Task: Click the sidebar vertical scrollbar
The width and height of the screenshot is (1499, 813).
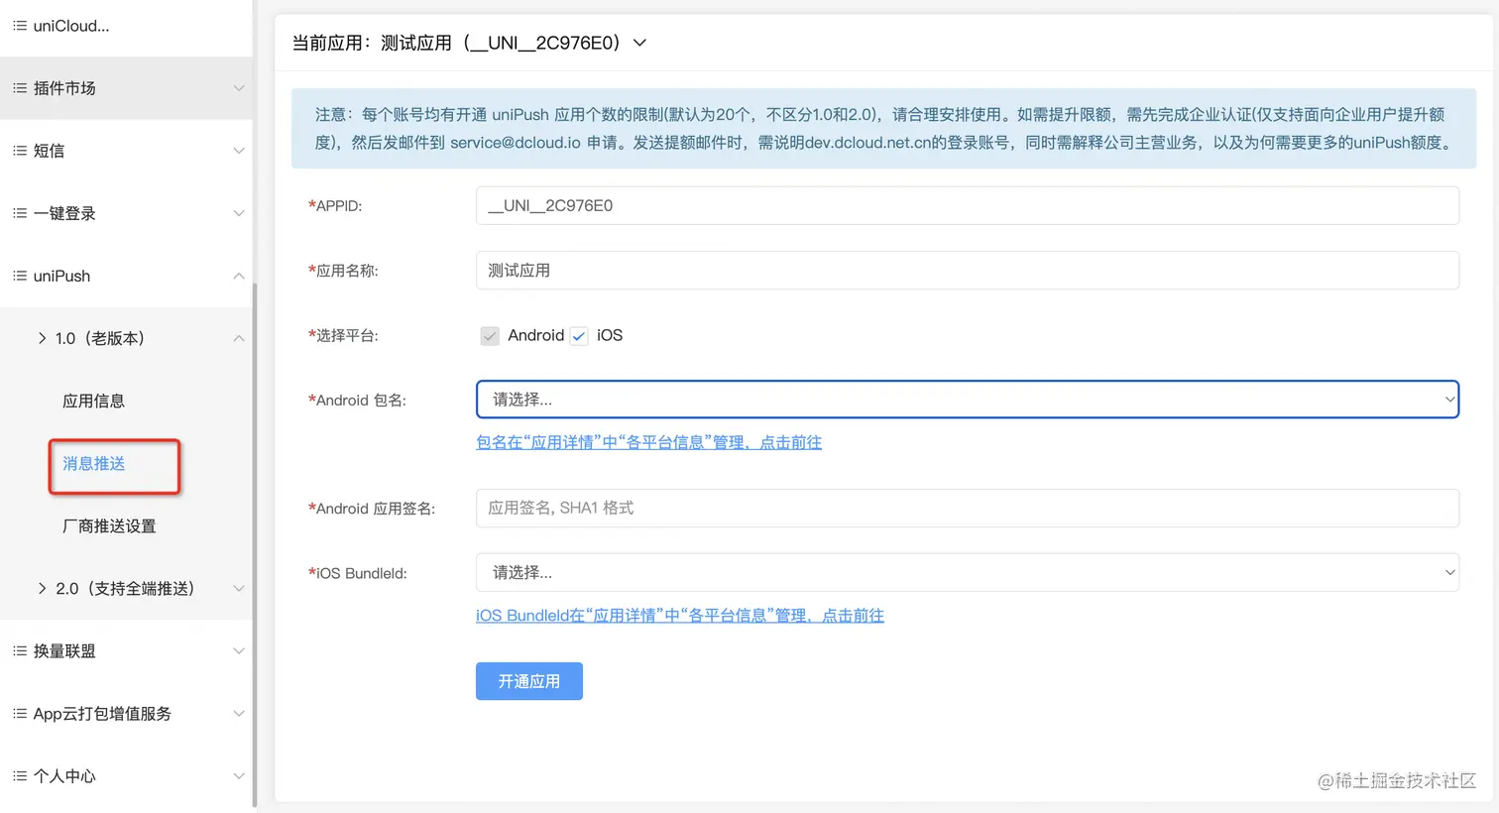Action: 255,545
